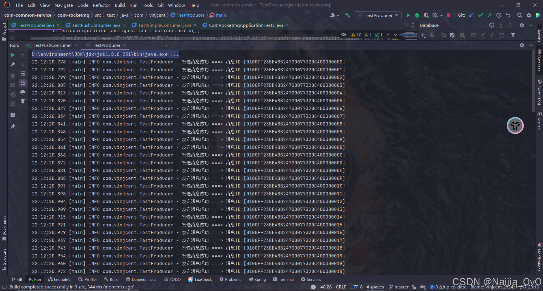Pin the Run tab with pin icon

[13, 127]
